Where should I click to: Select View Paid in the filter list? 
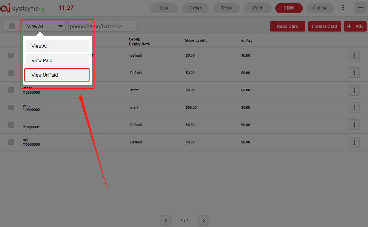(57, 60)
